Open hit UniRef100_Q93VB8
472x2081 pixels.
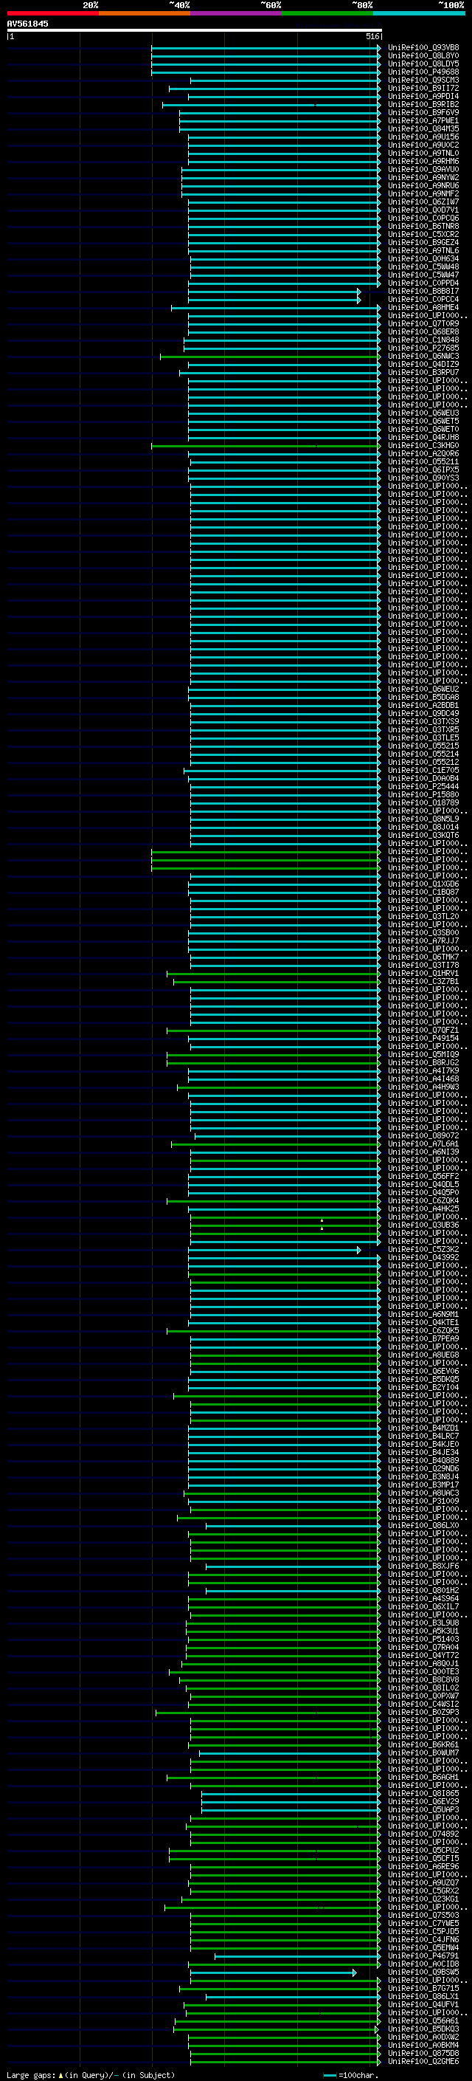(423, 48)
